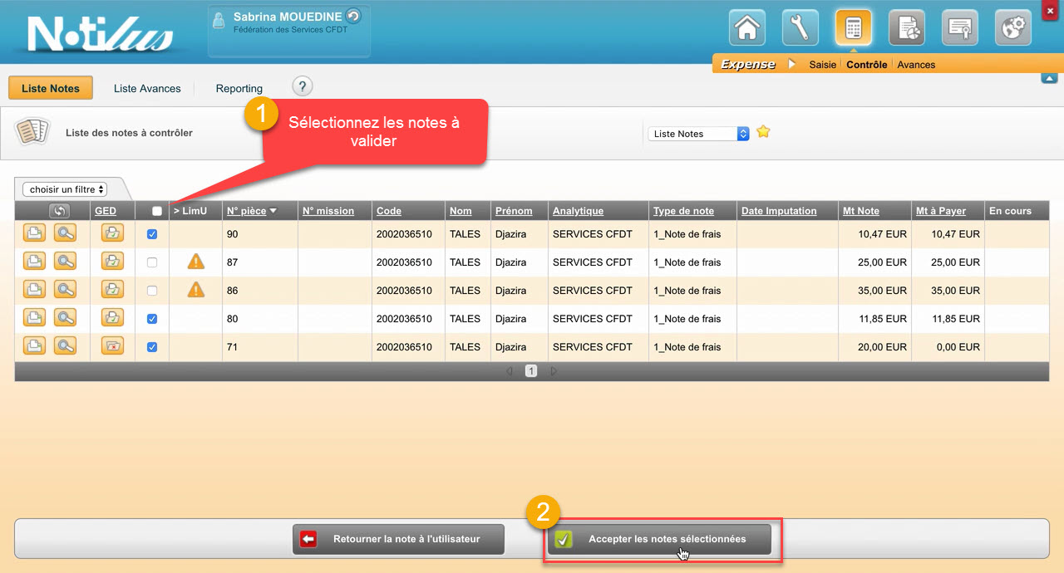Click the calculator Expense module icon
The image size is (1064, 573).
(x=853, y=28)
